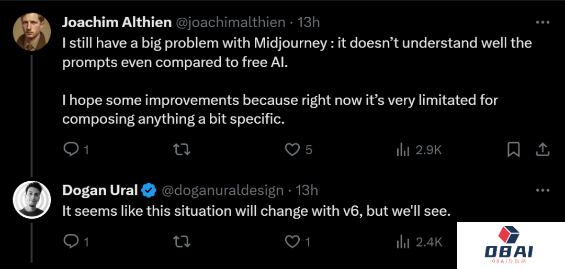
Task: Open the 13h timestamp on Joachim's tweet
Action: pyautogui.click(x=309, y=22)
